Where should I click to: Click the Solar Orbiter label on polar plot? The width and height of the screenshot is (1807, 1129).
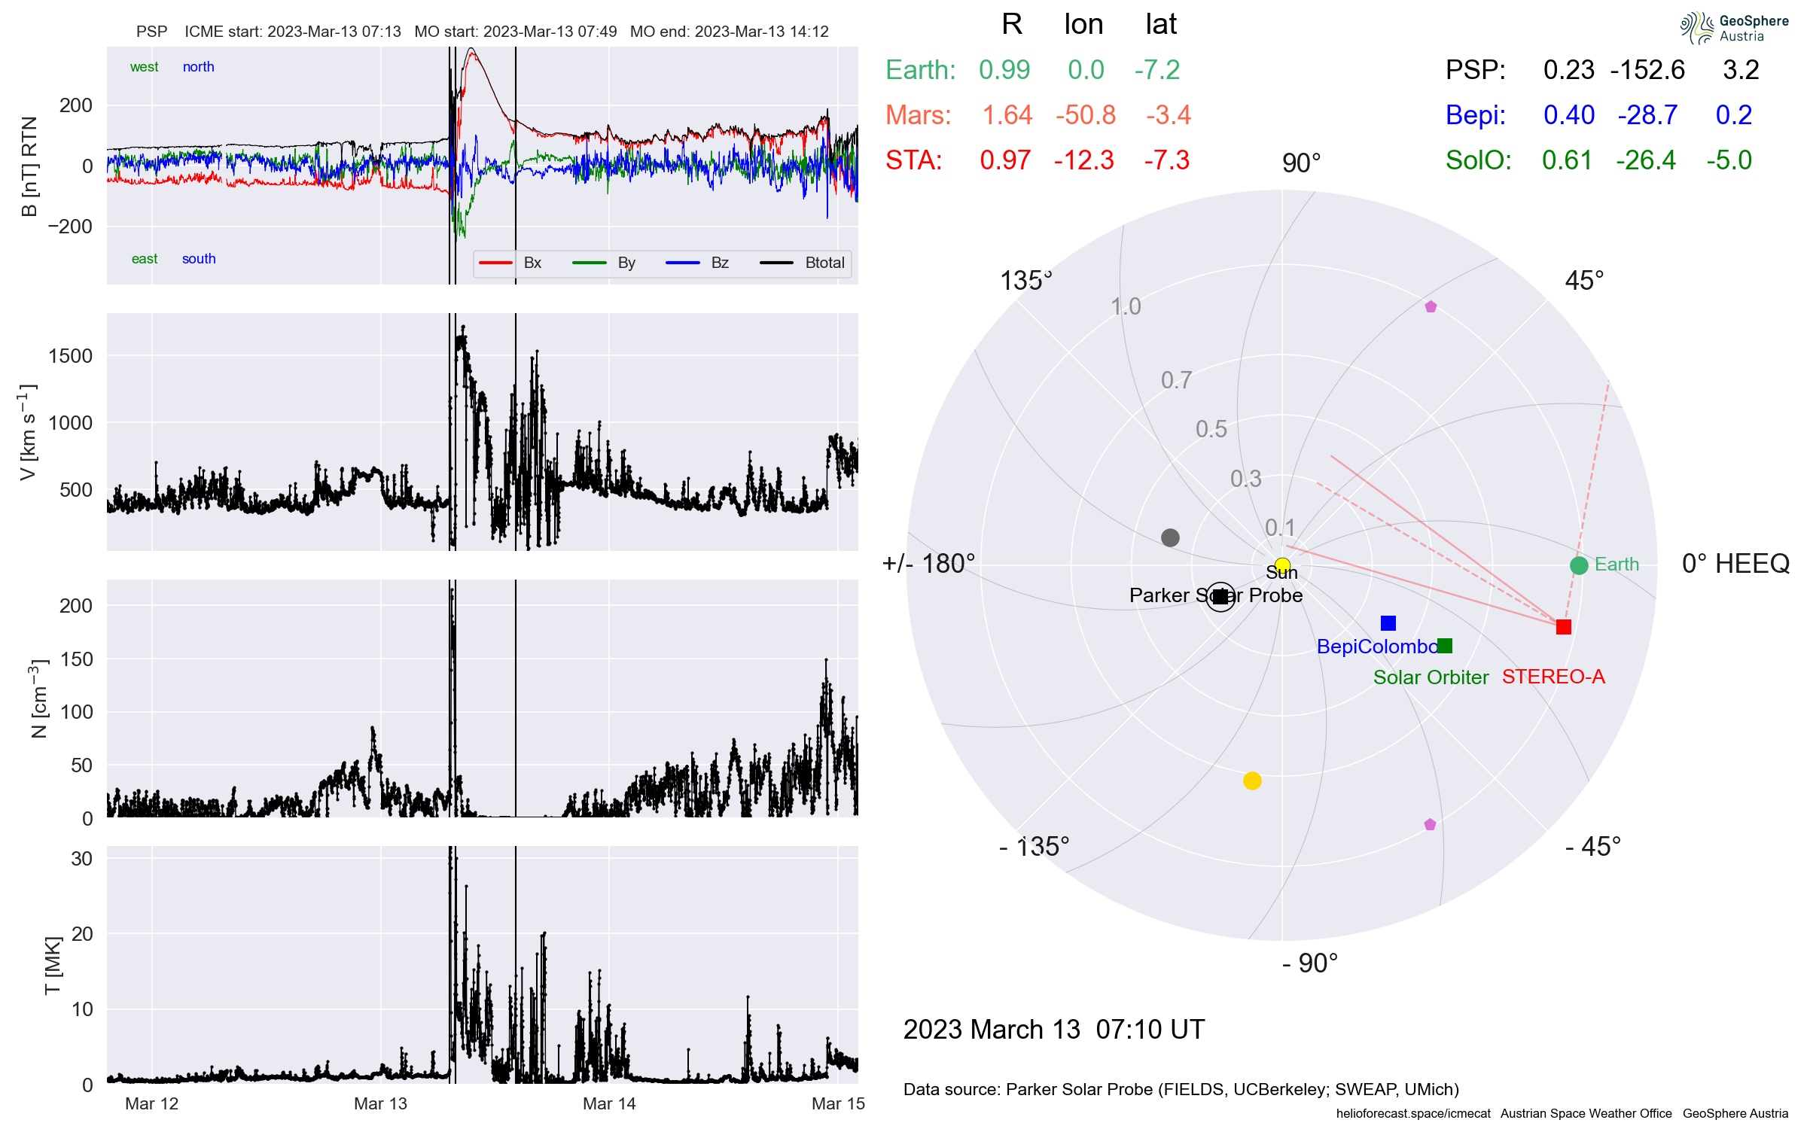[1431, 677]
